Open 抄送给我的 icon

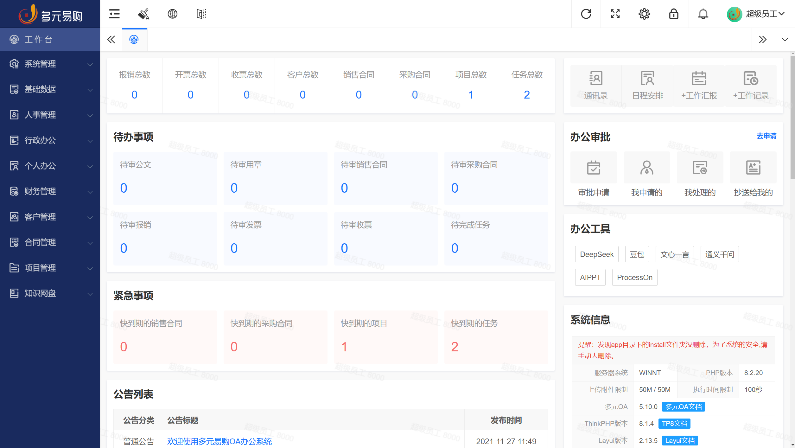pos(753,168)
